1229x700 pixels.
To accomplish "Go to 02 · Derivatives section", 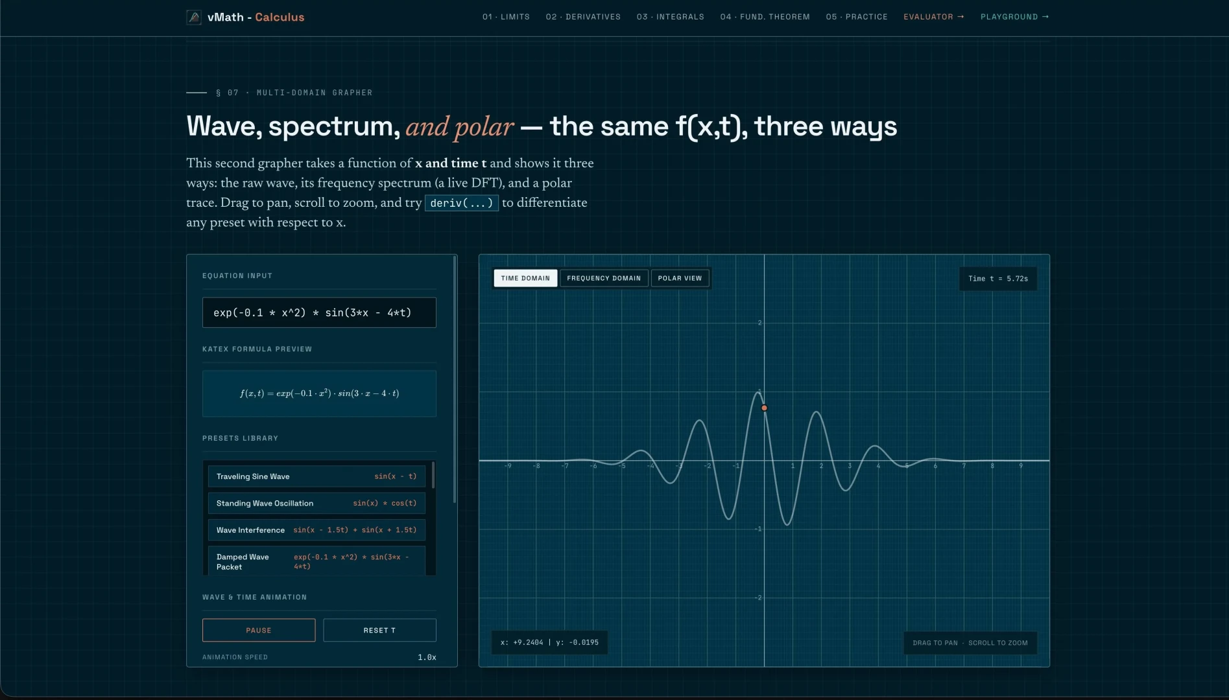I will (583, 17).
